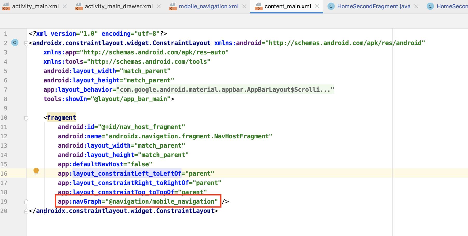Image resolution: width=468 pixels, height=236 pixels.
Task: Collapse the ConstraintLayout block at line 2
Action: [x=26, y=44]
